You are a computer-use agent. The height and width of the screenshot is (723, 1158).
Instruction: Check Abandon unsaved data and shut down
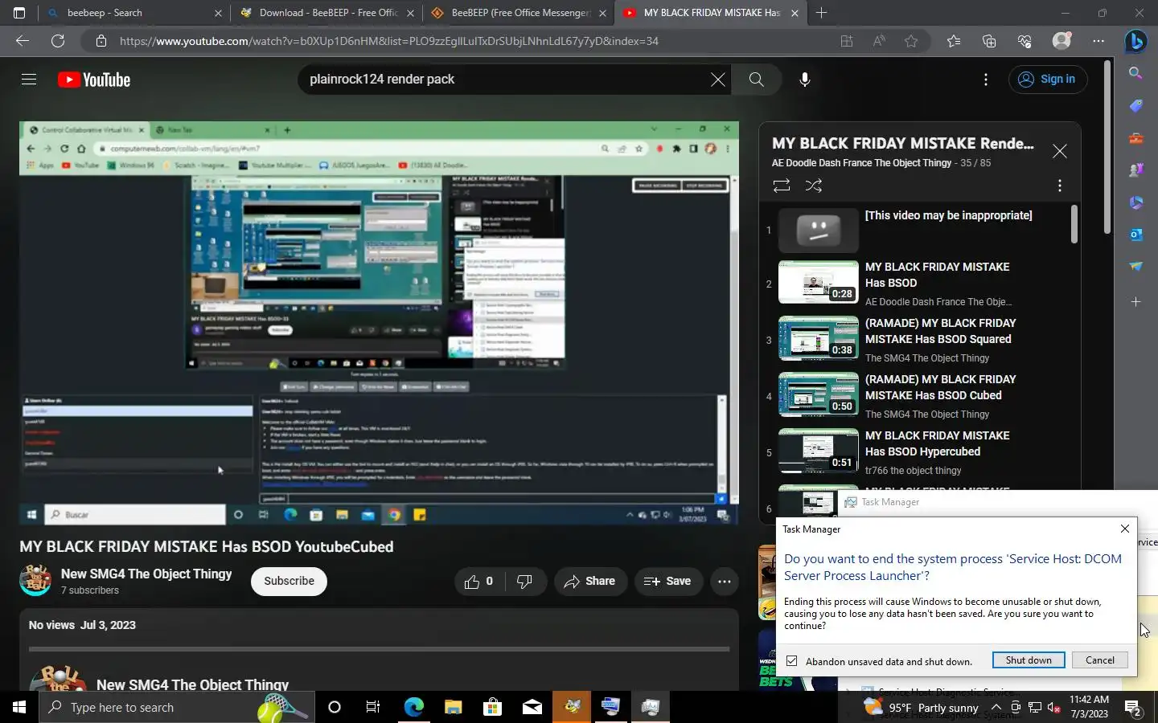tap(792, 661)
